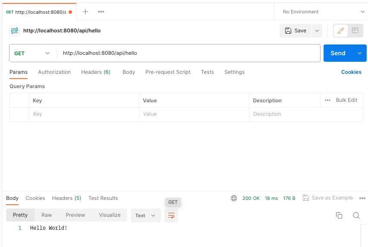
Task: Click the Save floppy disk icon
Action: (288, 31)
